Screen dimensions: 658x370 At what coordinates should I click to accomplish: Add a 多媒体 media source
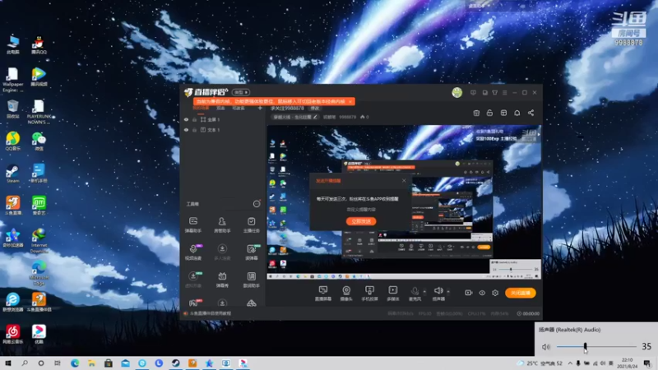click(393, 294)
